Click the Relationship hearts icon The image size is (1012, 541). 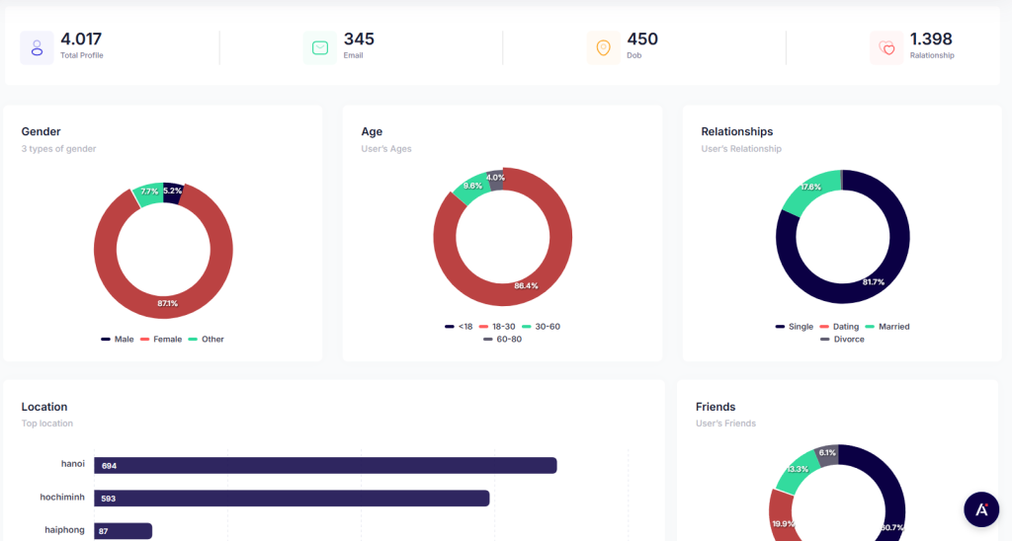pyautogui.click(x=886, y=47)
